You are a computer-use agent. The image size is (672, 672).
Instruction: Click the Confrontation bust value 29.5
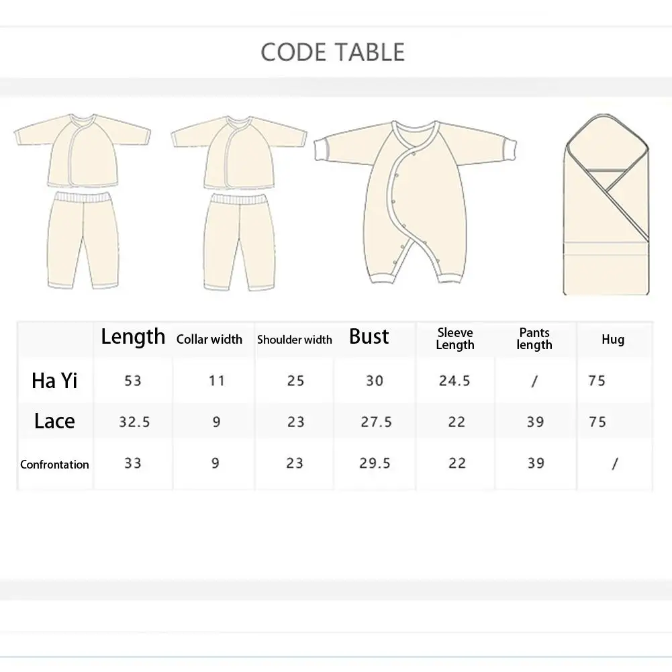point(375,463)
